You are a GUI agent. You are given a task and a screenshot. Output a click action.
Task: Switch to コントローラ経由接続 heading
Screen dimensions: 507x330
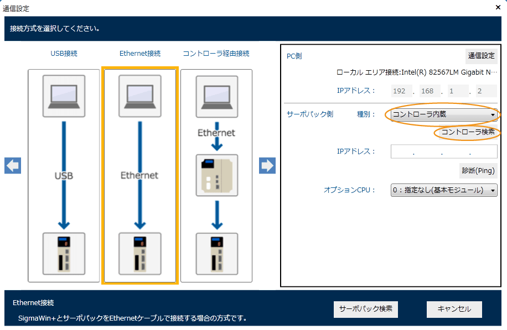tap(216, 54)
